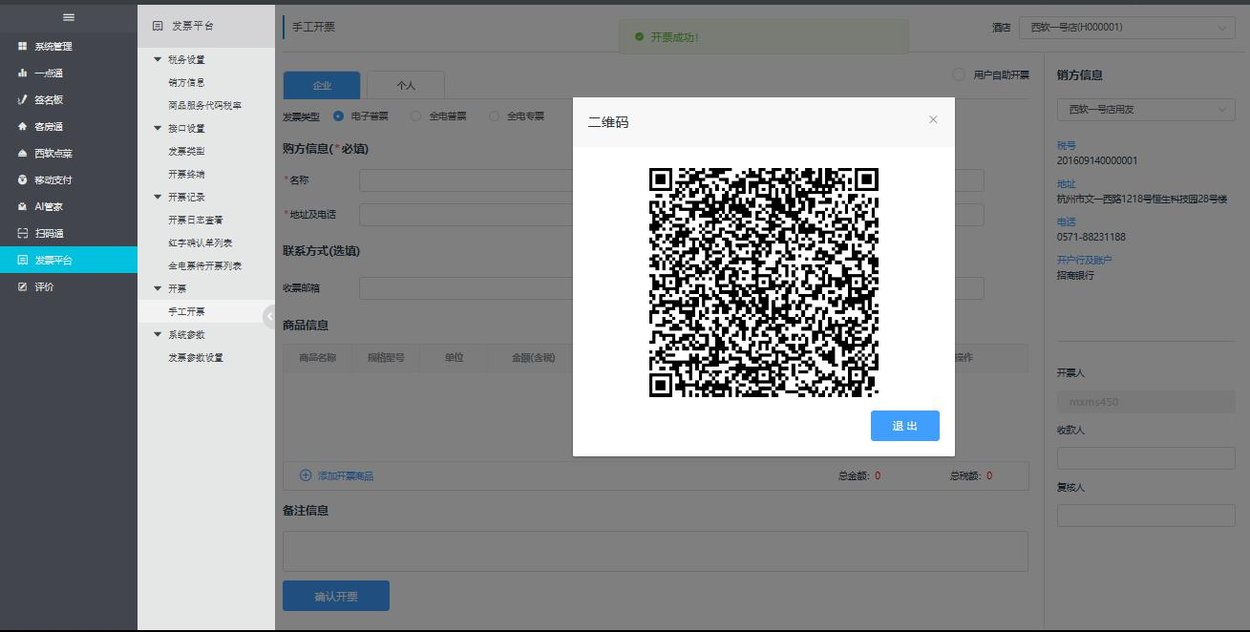Screen dimensions: 1250x632
Task: Click the 名称 input field
Action: [x=671, y=180]
